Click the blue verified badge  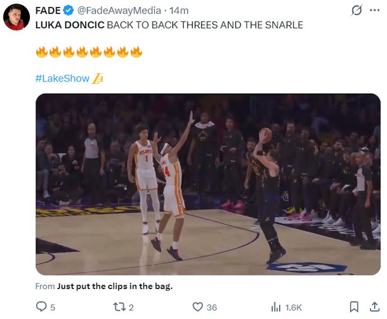[67, 11]
